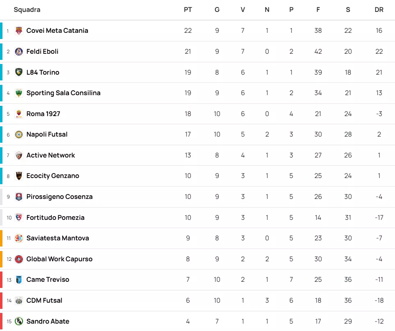The height and width of the screenshot is (331, 395).
Task: Open the Saviatesta Mantova team page
Action: tap(57, 238)
